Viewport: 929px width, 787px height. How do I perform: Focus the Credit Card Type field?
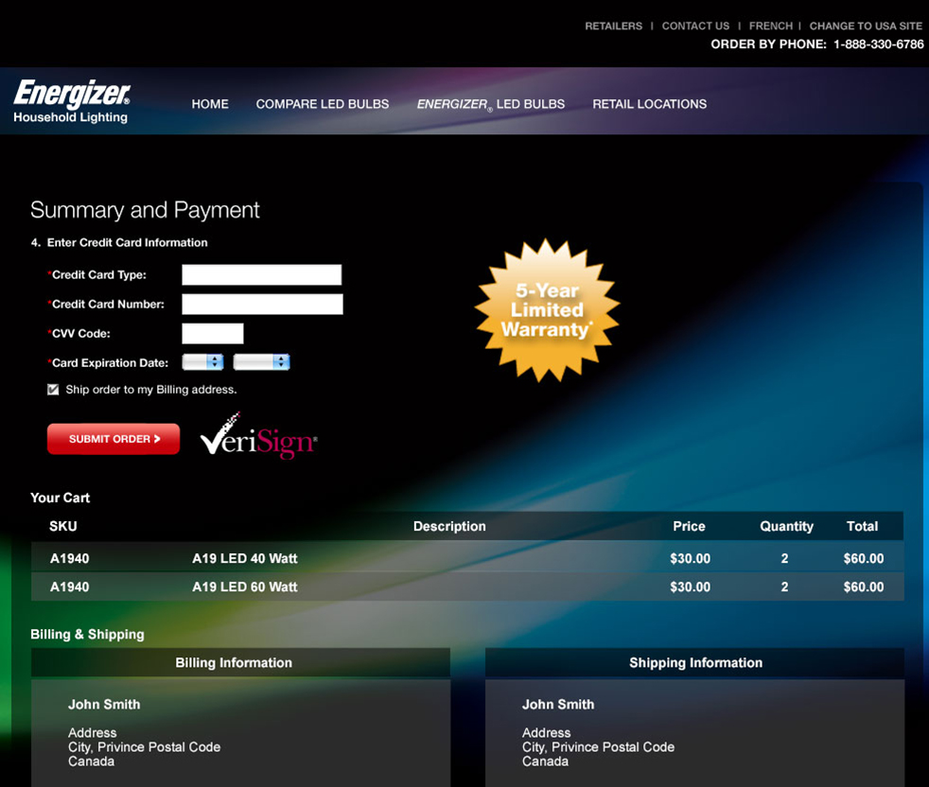point(261,275)
